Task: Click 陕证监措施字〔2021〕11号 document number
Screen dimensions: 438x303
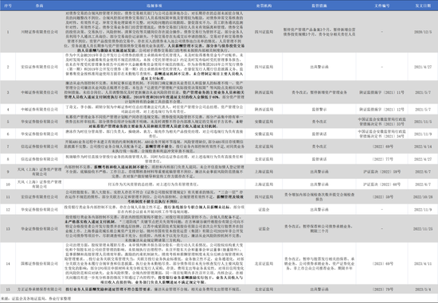Action: (381, 92)
